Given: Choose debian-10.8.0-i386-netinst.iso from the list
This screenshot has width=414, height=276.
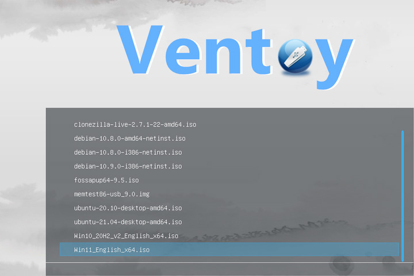Looking at the screenshot, I should tap(128, 152).
